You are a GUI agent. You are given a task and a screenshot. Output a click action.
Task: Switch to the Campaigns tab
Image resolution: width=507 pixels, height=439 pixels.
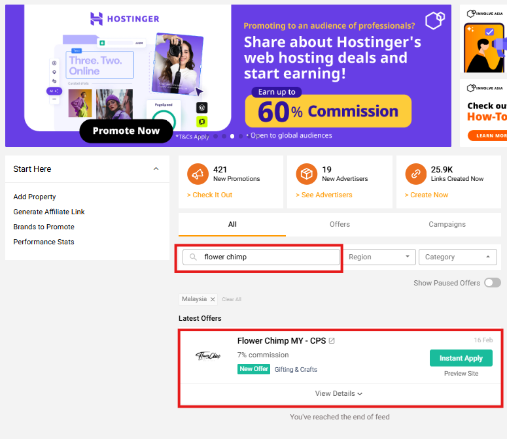click(447, 224)
